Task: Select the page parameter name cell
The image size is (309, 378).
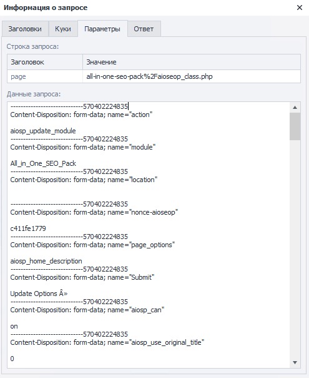Action: [x=45, y=76]
